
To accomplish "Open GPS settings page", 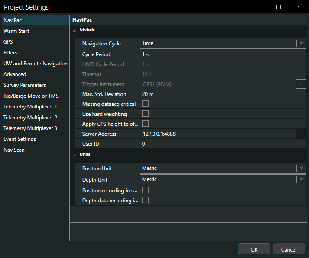I will pyautogui.click(x=36, y=42).
